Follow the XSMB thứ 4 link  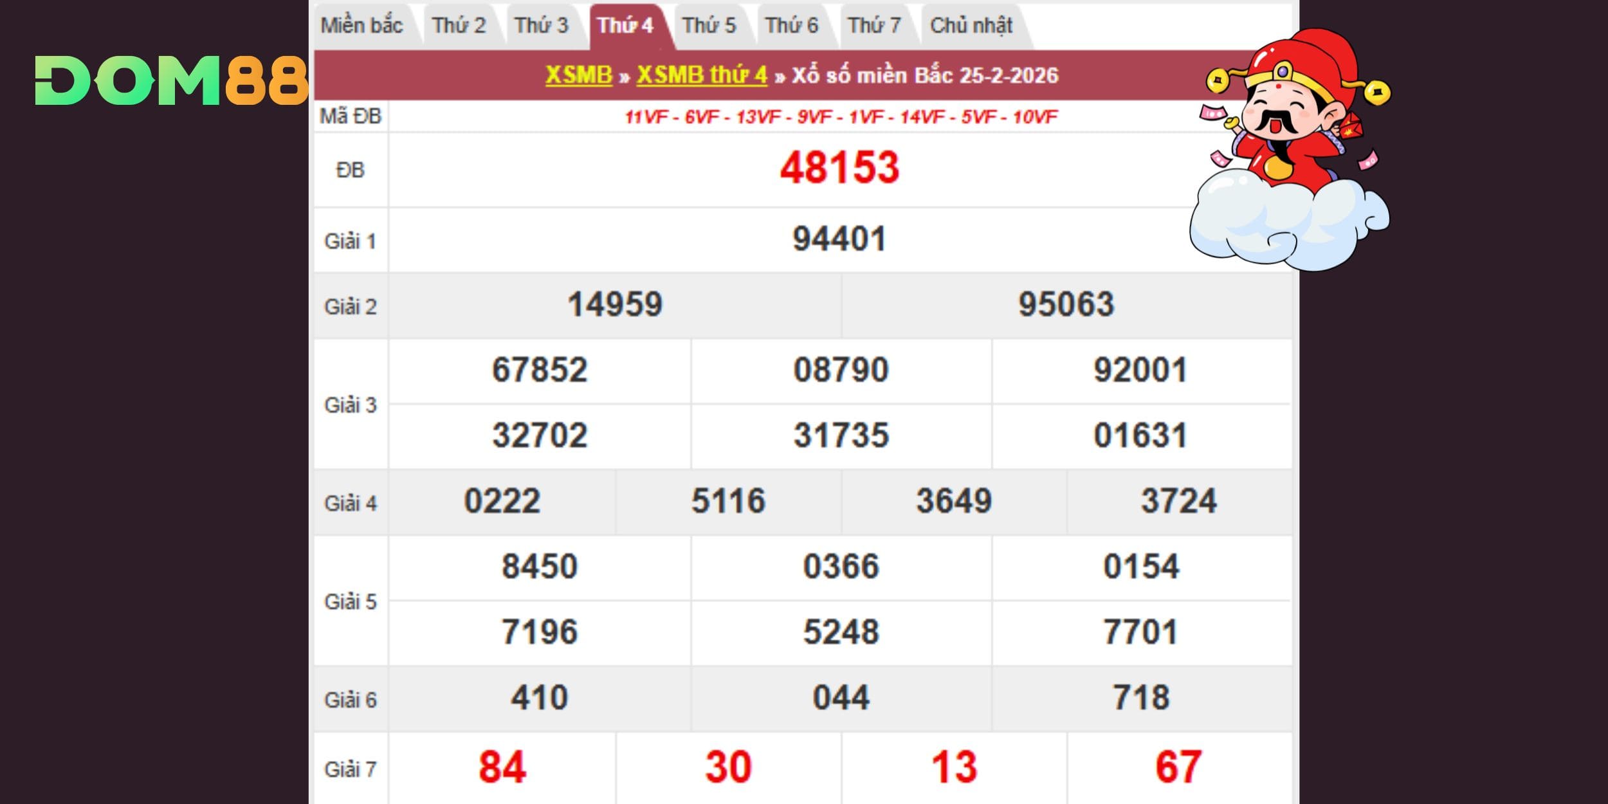[702, 75]
